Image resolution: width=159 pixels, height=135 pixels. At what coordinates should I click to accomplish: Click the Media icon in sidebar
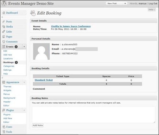(x=4, y=27)
